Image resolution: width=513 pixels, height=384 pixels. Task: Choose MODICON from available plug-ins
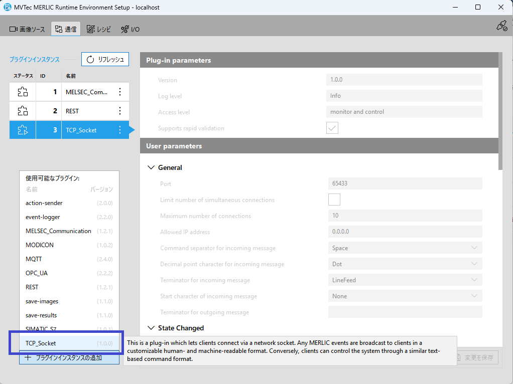tap(69, 245)
